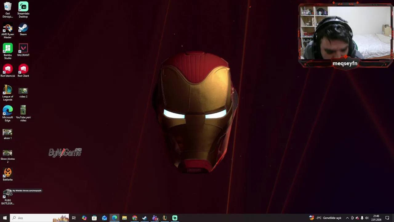Switch to League of Legends taskbar icon
The width and height of the screenshot is (394, 222).
point(165,218)
